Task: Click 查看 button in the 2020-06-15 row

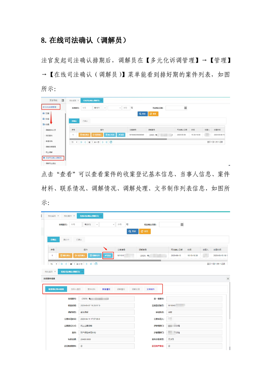Action: coord(108,255)
